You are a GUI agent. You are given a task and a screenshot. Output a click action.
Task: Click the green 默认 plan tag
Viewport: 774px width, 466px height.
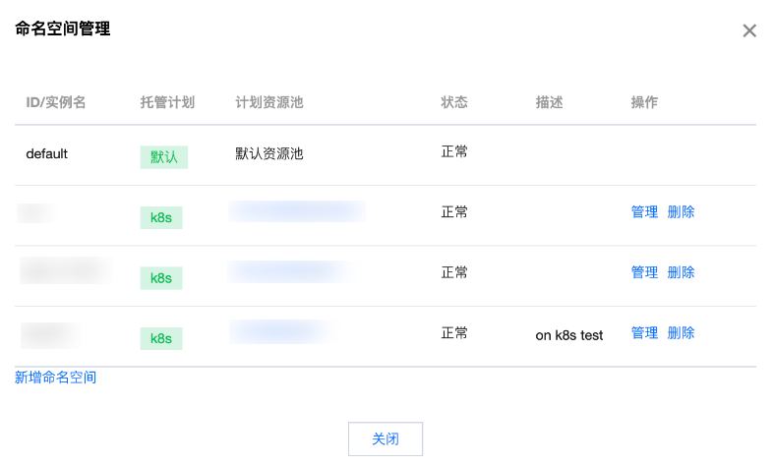click(x=163, y=156)
